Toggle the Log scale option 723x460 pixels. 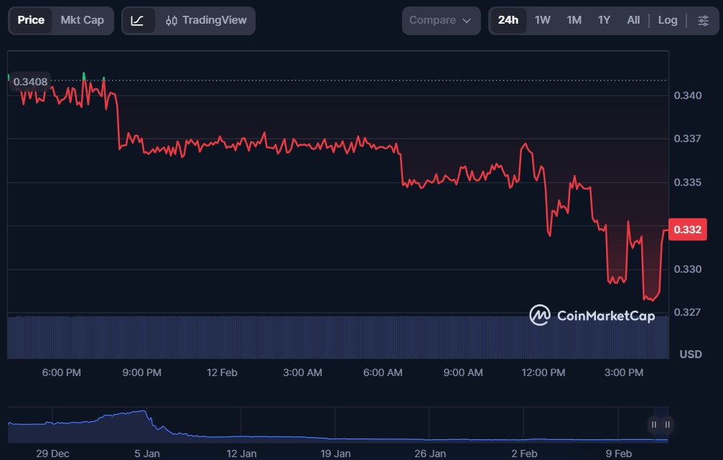tap(668, 20)
